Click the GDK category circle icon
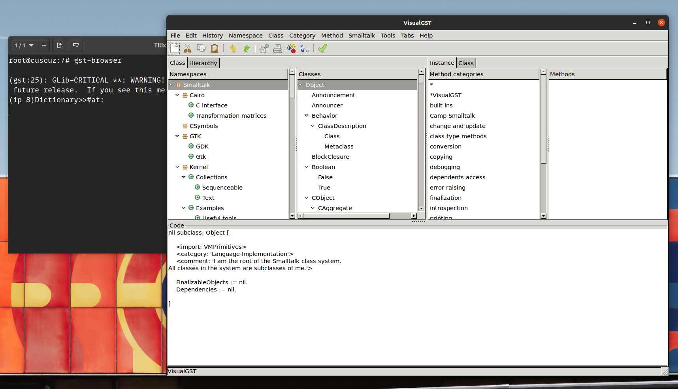The height and width of the screenshot is (389, 678). (x=191, y=146)
